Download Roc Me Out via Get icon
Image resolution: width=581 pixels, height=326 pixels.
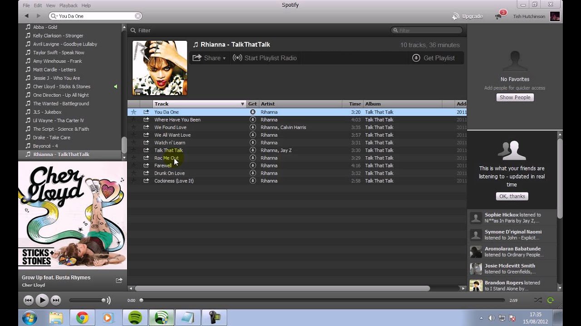coord(253,158)
